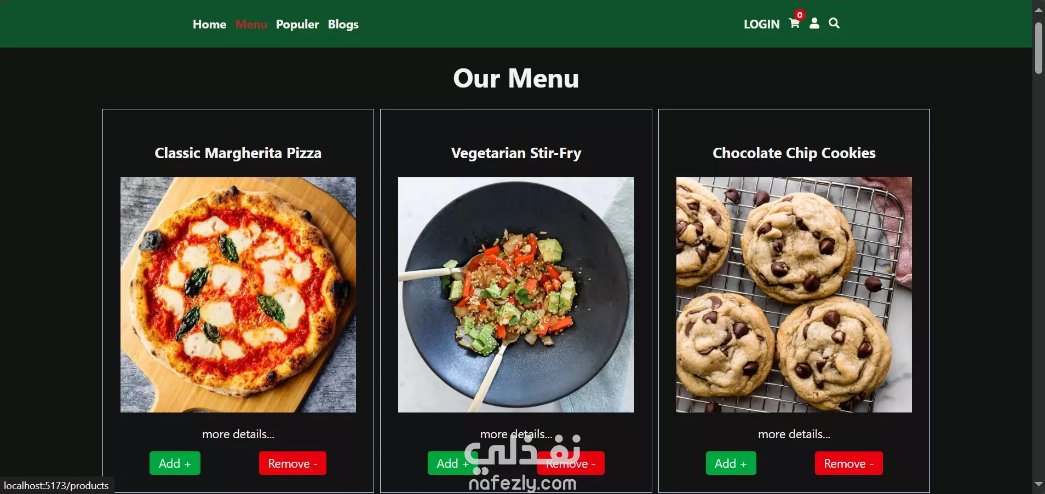Click the Vegetarian Stir-Fry image
The height and width of the screenshot is (494, 1045).
[516, 295]
